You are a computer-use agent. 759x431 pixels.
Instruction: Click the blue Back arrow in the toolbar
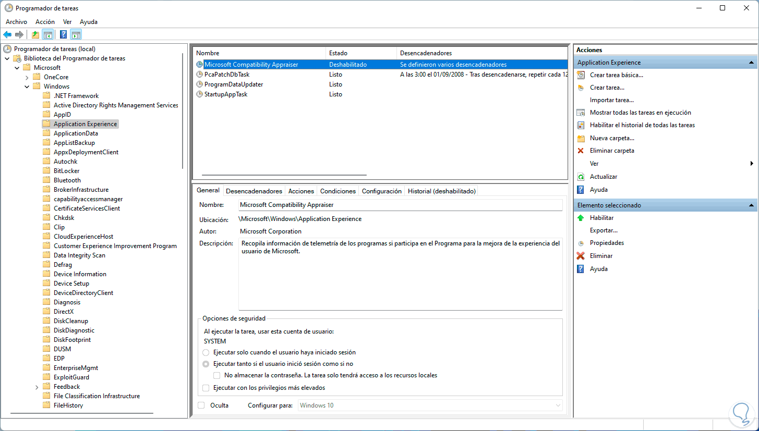click(x=7, y=35)
